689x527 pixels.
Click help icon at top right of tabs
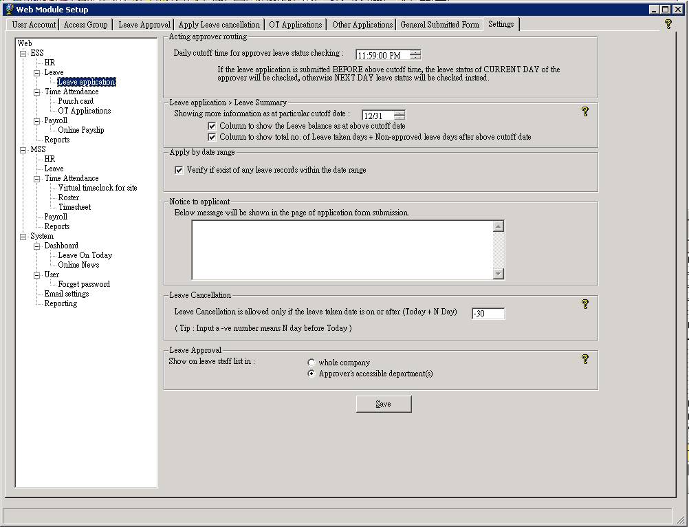click(x=668, y=24)
